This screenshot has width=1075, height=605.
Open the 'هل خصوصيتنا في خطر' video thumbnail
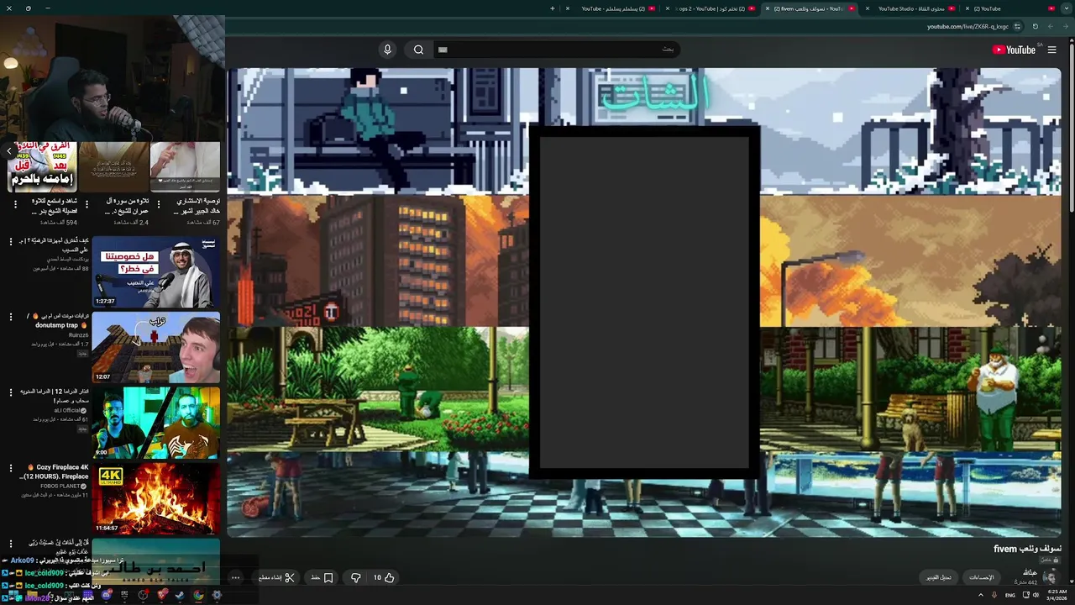155,271
